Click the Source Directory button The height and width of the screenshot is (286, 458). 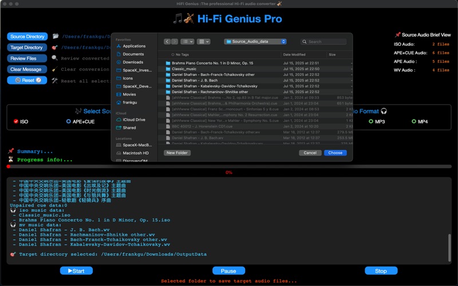tap(27, 37)
